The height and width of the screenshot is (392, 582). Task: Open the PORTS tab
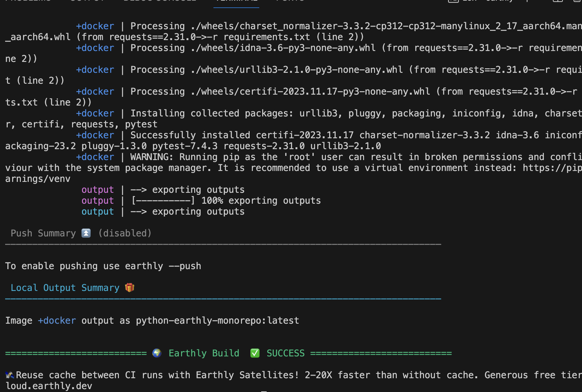[290, 1]
